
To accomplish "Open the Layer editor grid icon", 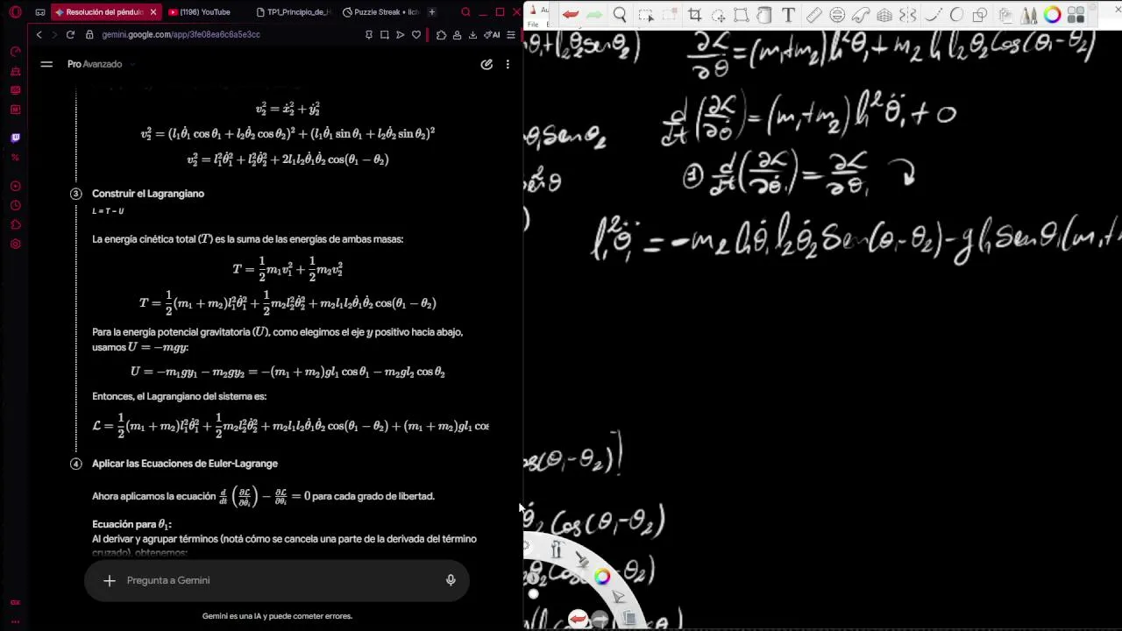I will 1075,15.
